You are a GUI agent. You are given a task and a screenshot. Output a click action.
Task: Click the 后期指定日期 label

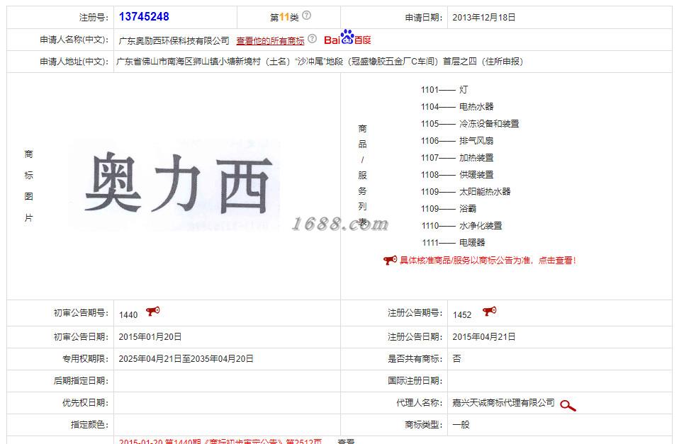(x=81, y=381)
